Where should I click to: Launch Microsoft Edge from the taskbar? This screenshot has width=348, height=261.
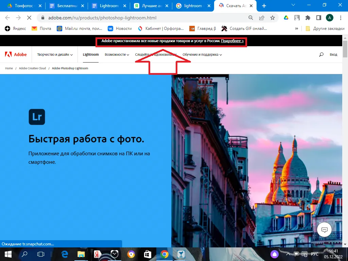tap(65, 254)
